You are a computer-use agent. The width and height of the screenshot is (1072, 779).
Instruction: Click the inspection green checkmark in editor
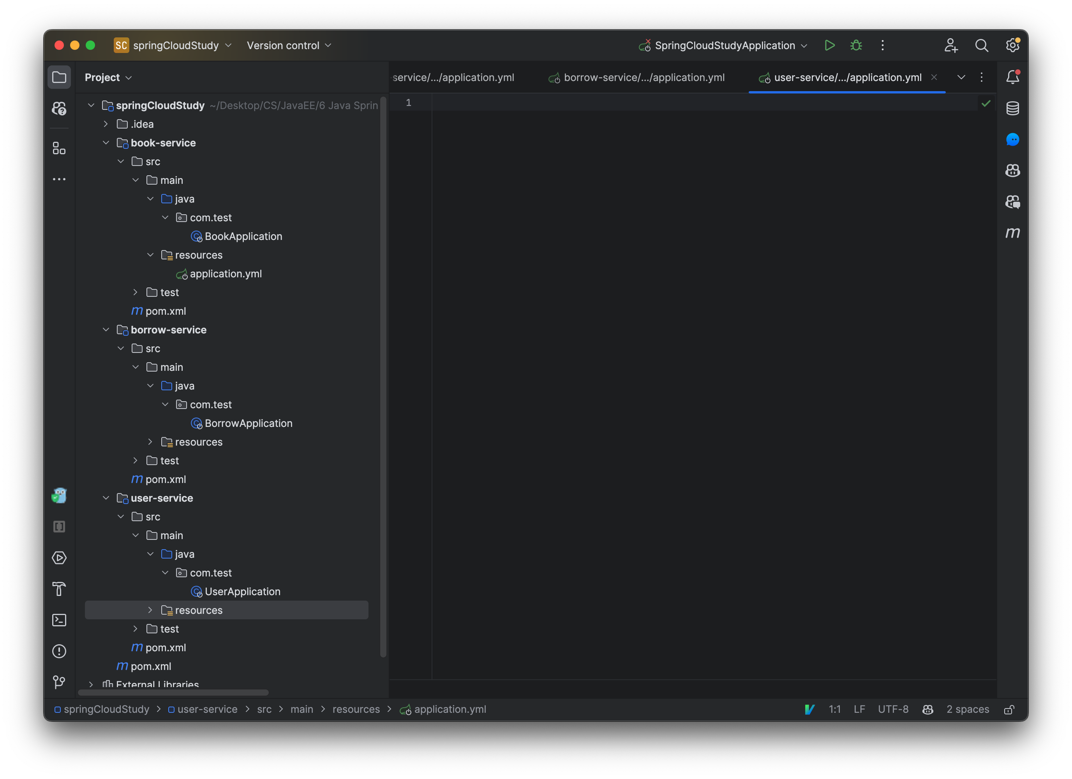point(986,103)
